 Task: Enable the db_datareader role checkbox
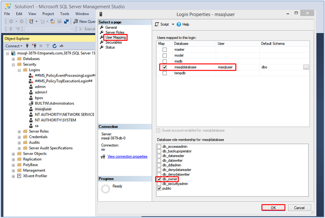coord(159,155)
